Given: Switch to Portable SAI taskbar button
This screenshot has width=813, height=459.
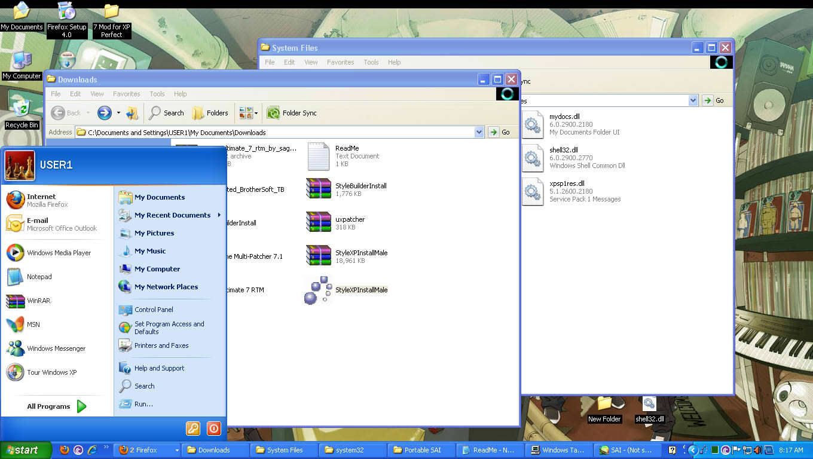Looking at the screenshot, I should point(421,450).
